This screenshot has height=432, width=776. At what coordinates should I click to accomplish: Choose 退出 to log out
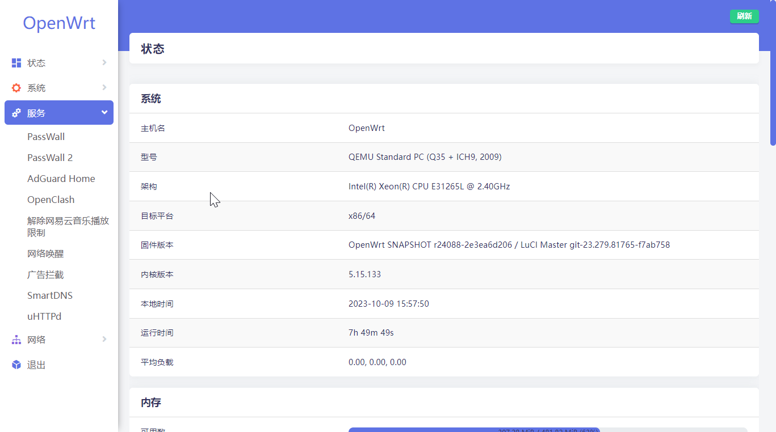59,365
